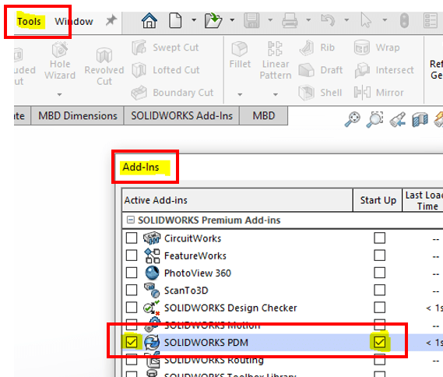The width and height of the screenshot is (443, 377).
Task: Expand the Print dropdown arrow
Action: tap(308, 19)
